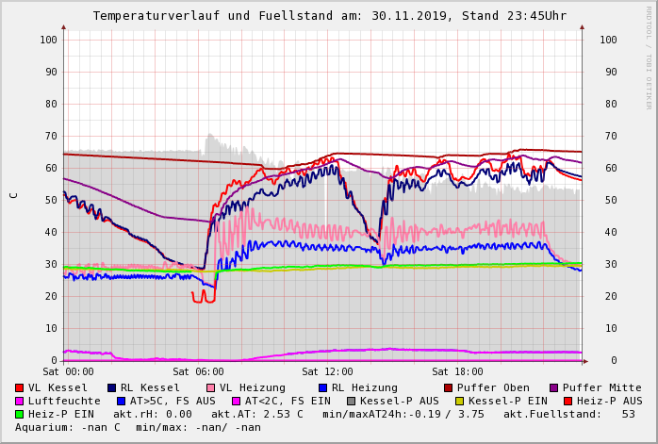Select the pink VL Heizung legend swatch
Viewport: 658px width, 444px height.
pos(211,387)
